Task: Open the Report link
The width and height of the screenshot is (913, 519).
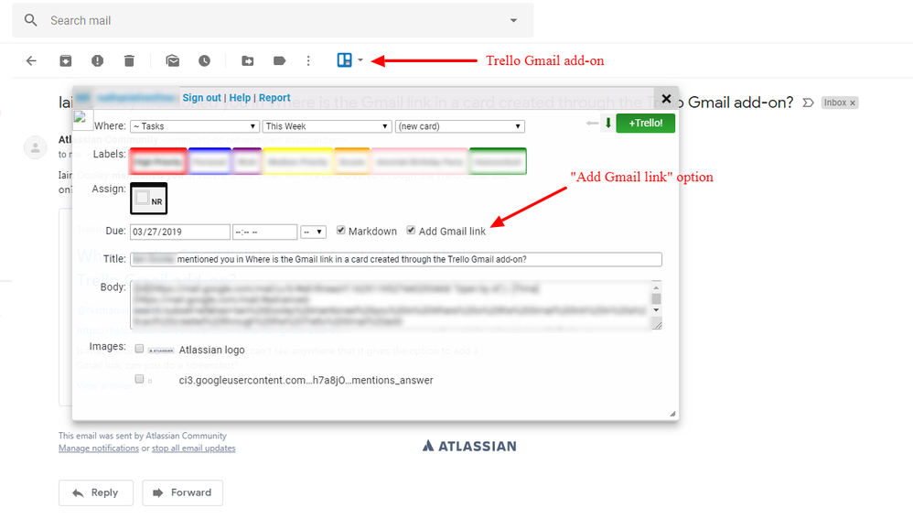Action: pyautogui.click(x=274, y=98)
